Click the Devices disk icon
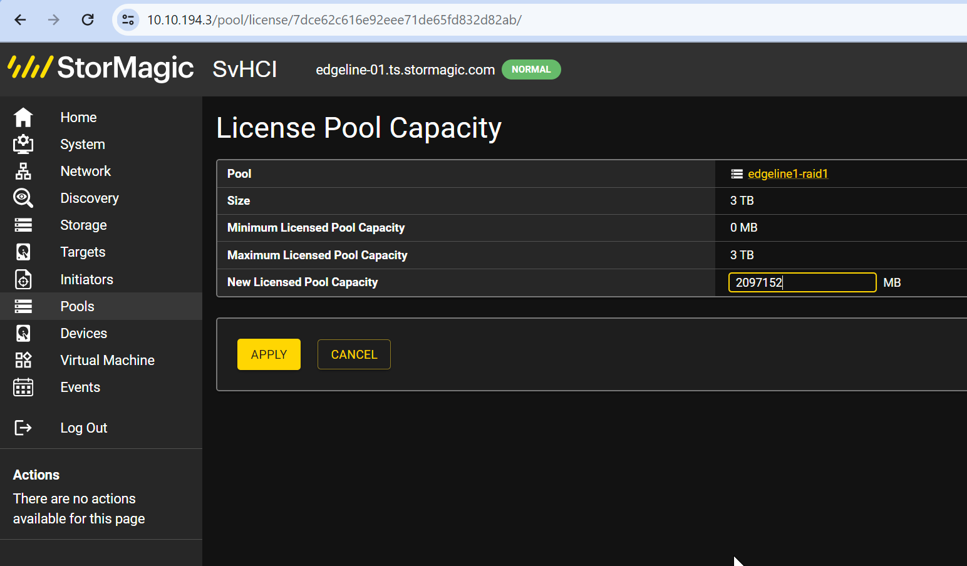Image resolution: width=967 pixels, height=566 pixels. click(x=23, y=333)
